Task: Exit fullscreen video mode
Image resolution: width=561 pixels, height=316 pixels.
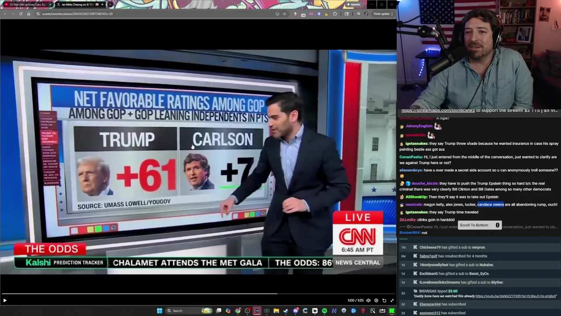Action: tap(392, 300)
